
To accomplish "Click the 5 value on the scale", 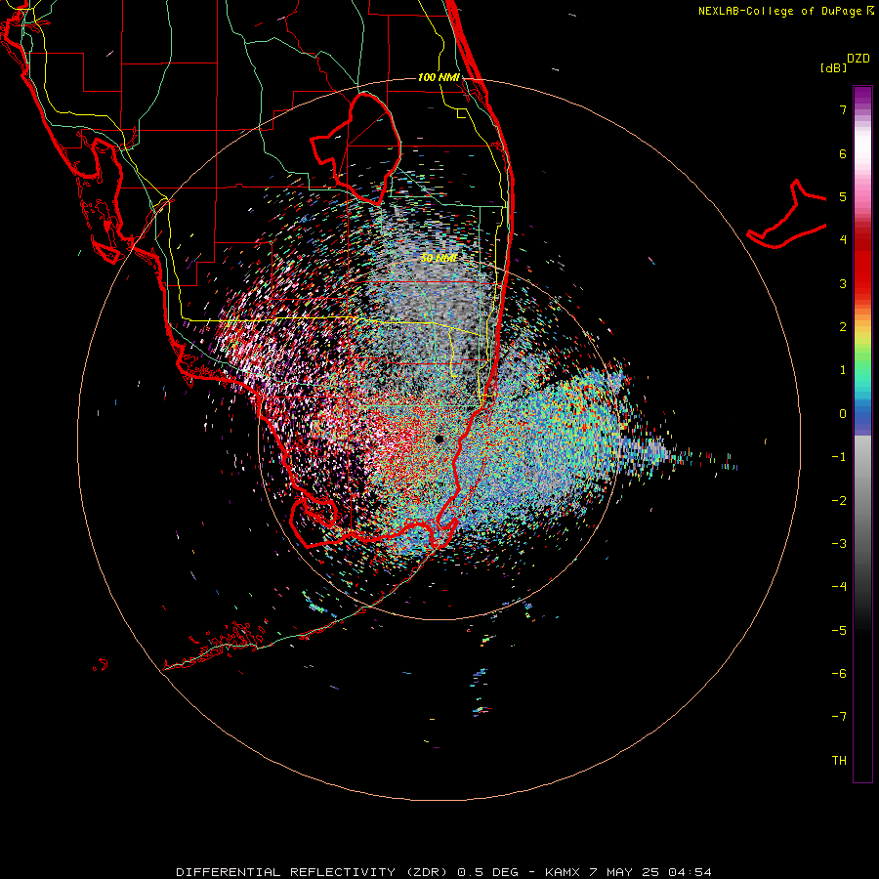I will (843, 196).
